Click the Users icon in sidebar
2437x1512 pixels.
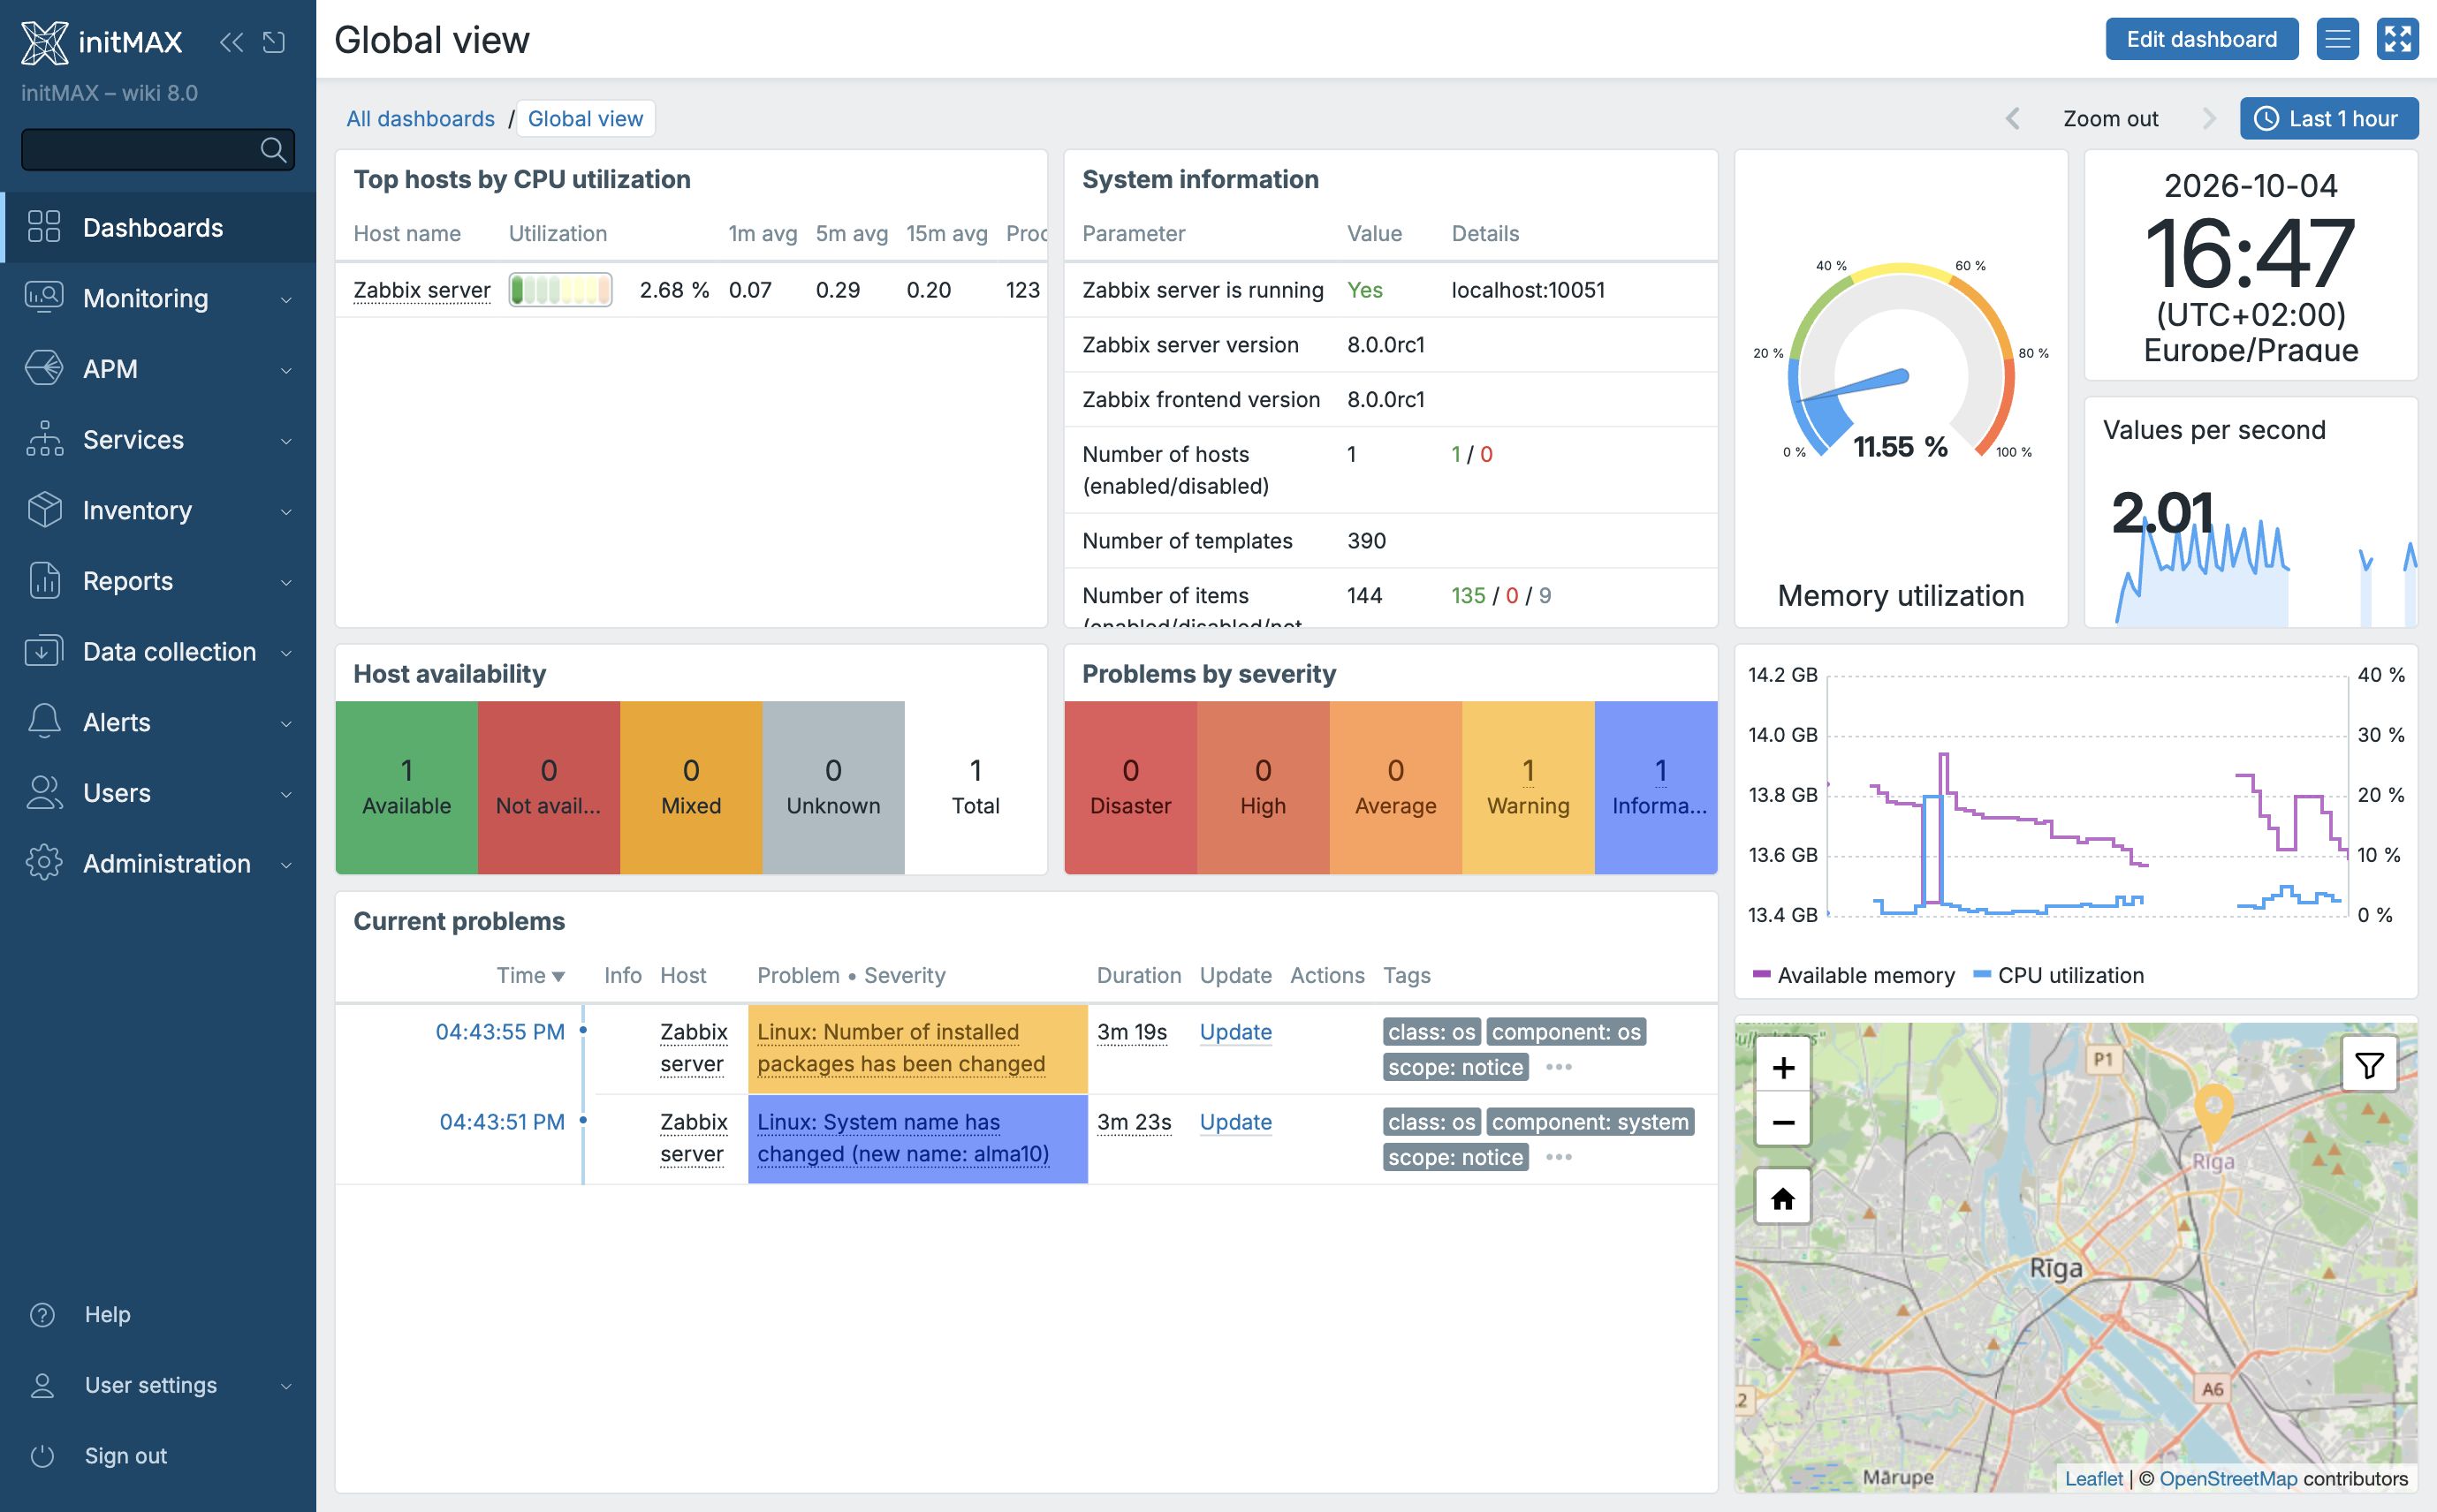point(44,793)
